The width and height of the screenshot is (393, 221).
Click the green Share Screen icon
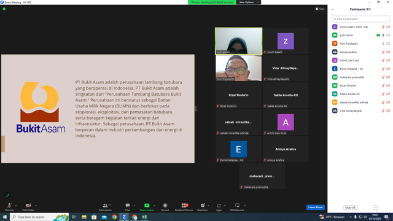pos(147,206)
